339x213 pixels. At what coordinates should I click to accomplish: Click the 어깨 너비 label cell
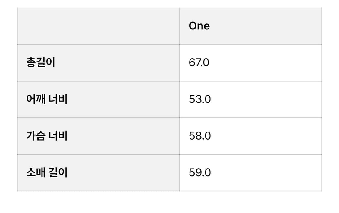(99, 99)
